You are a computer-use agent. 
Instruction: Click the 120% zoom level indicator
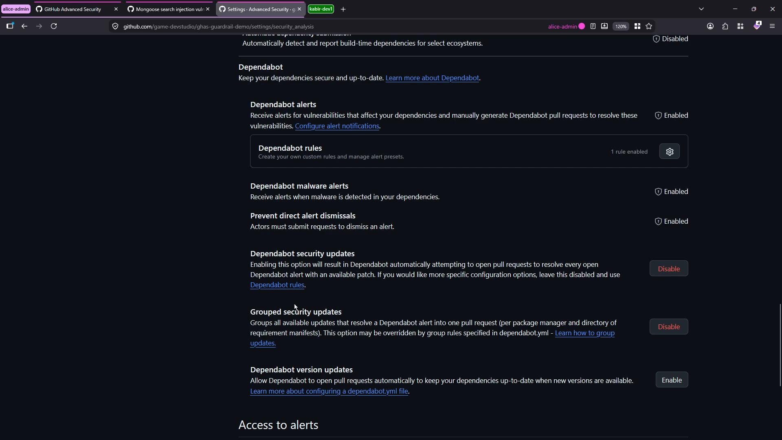(x=621, y=26)
